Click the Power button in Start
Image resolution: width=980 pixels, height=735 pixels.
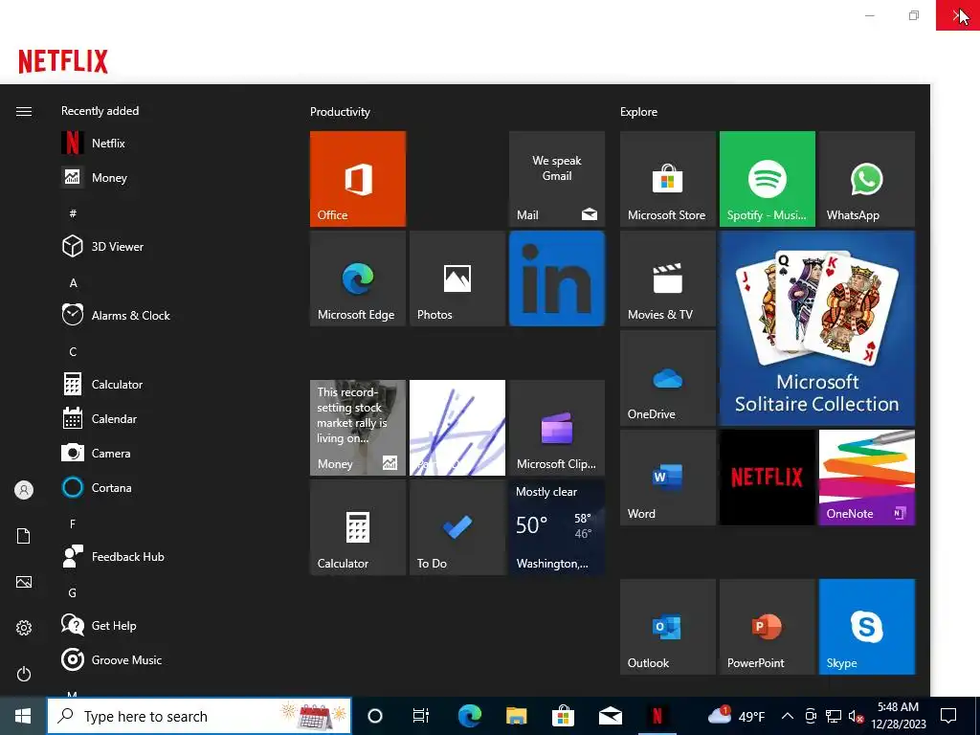pos(24,674)
